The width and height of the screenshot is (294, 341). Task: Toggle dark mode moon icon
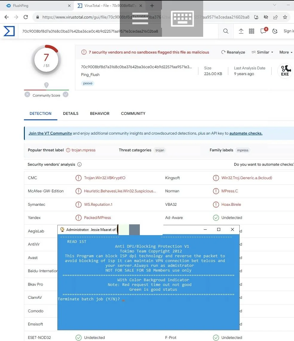click(x=275, y=31)
